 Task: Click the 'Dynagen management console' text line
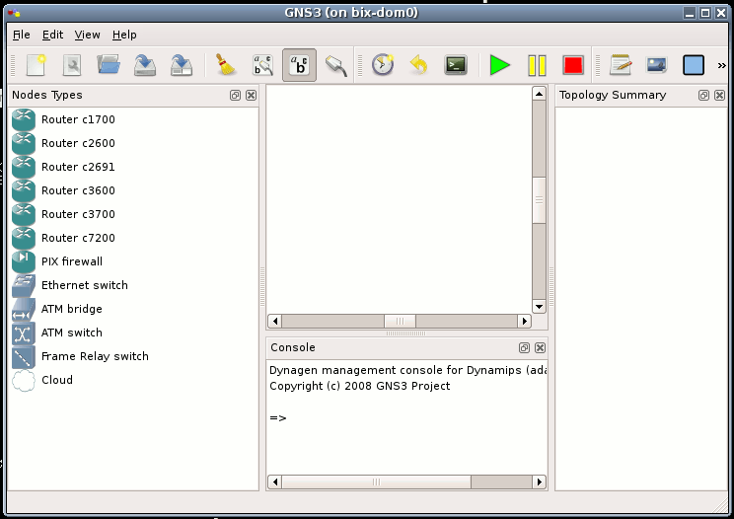pyautogui.click(x=407, y=370)
